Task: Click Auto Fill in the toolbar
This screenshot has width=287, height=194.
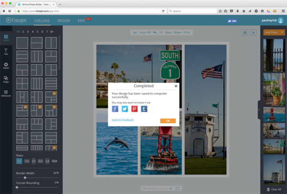Action: tap(145, 32)
